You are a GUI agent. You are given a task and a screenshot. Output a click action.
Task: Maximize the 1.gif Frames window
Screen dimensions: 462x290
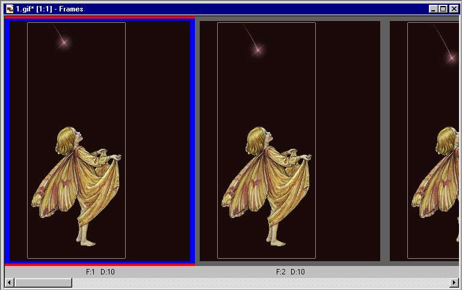coord(443,9)
